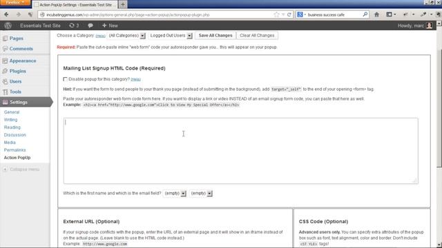This screenshot has height=248, width=442.
Task: Open the bookmark star dropdown arrow
Action: (x=283, y=14)
